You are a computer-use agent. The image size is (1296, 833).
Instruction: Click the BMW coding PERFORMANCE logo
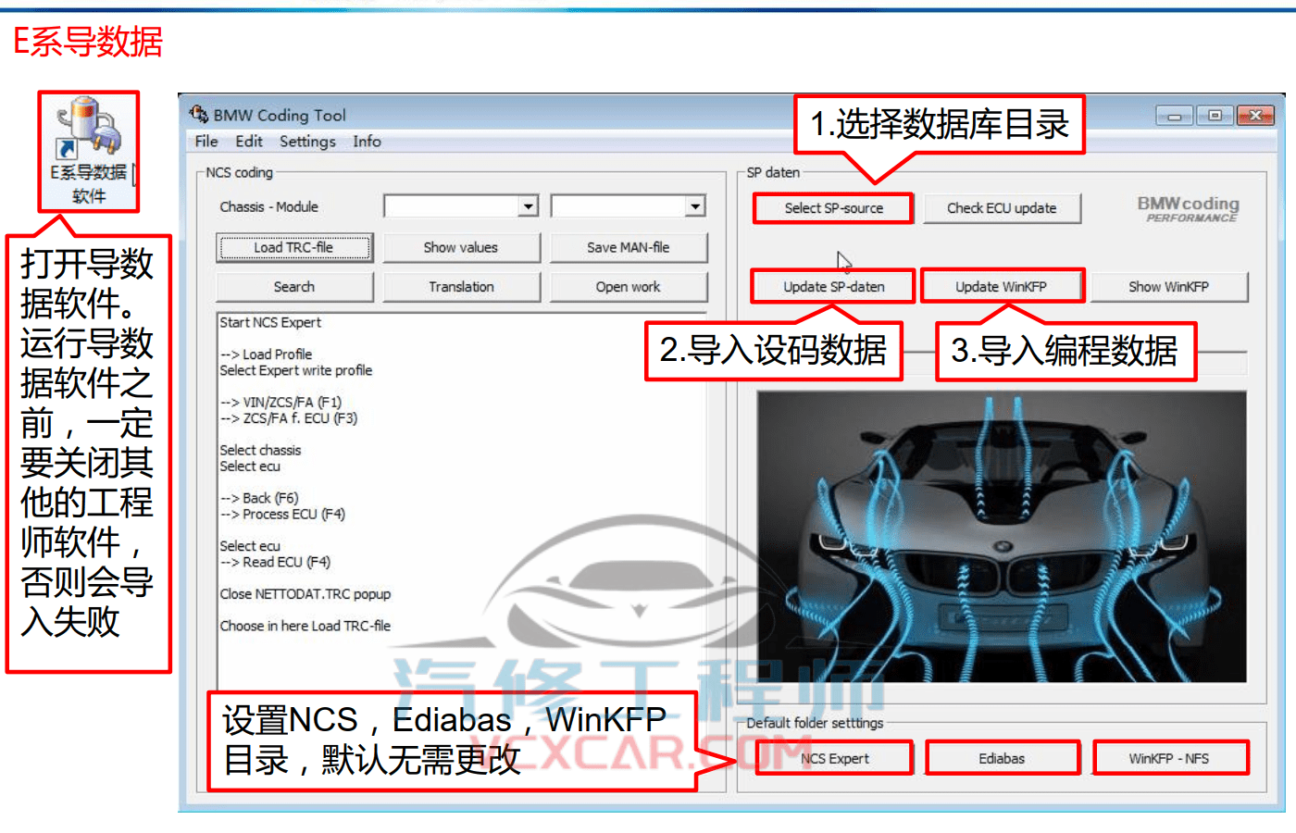1186,208
